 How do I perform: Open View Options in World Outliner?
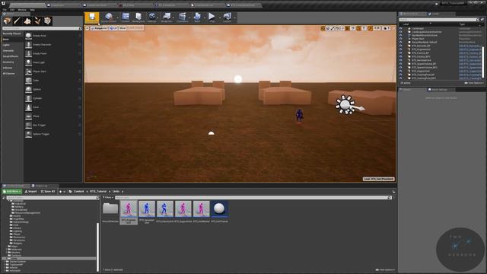coord(474,83)
